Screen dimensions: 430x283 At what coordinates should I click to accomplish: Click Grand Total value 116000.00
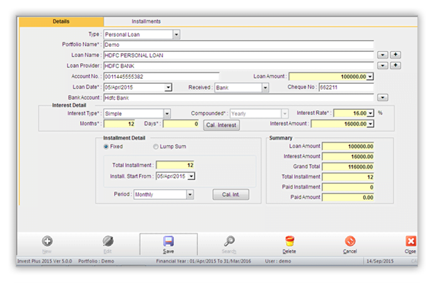coord(348,167)
